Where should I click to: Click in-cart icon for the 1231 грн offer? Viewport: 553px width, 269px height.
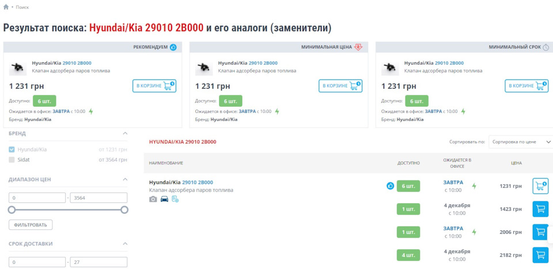(540, 186)
